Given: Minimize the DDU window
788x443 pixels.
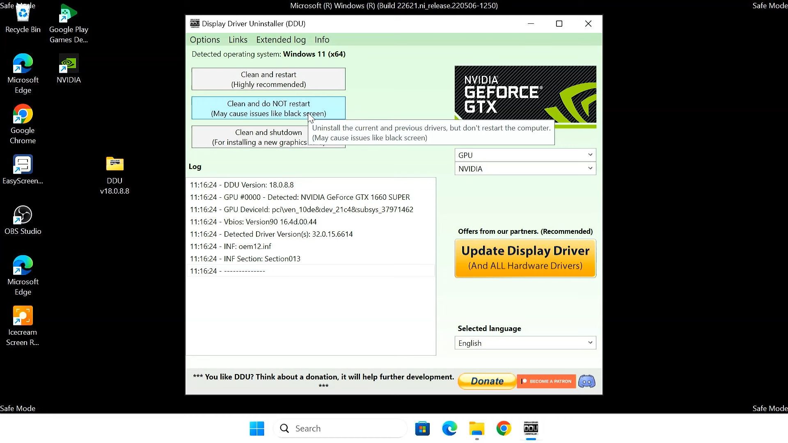Looking at the screenshot, I should coord(531,24).
